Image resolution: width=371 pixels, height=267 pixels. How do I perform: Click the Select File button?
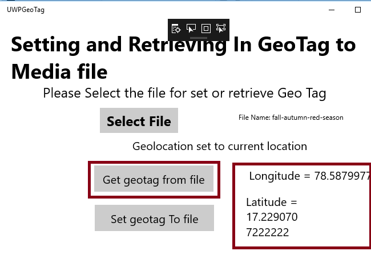(x=139, y=121)
